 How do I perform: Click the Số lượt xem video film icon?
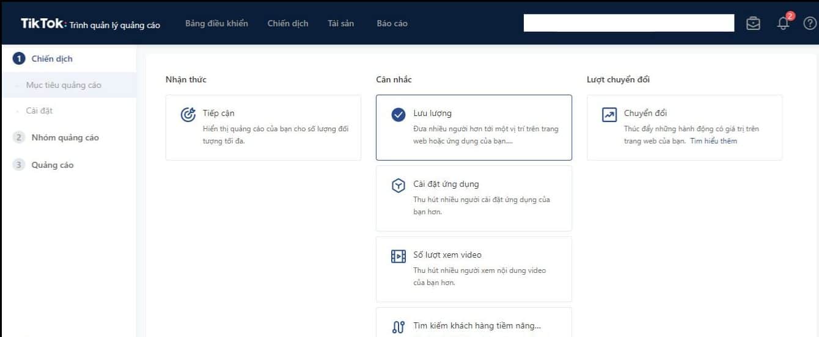[x=398, y=256]
